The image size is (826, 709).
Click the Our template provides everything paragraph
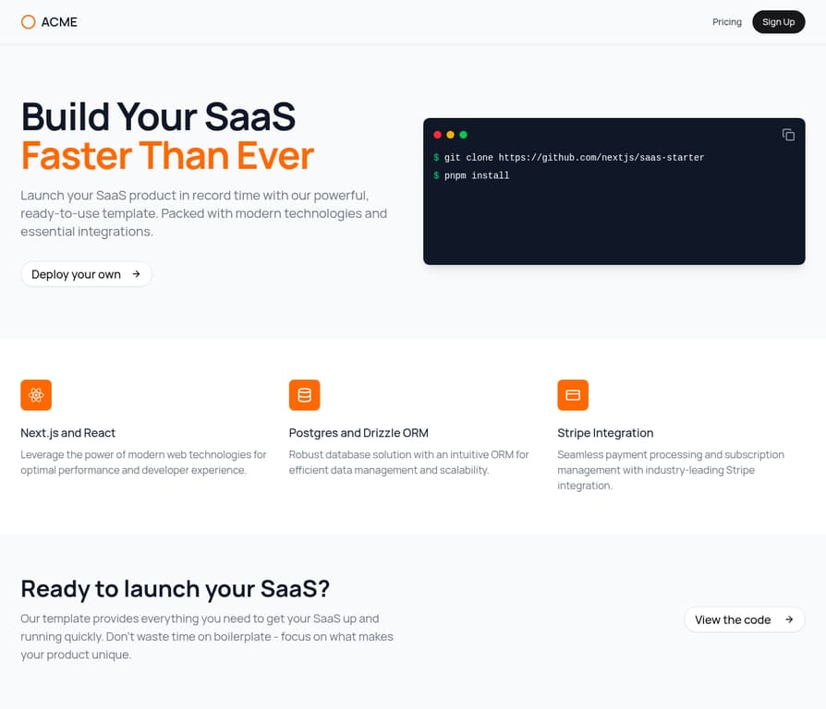[207, 636]
